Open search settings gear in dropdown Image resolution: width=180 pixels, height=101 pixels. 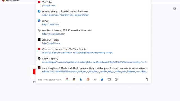(x=147, y=79)
